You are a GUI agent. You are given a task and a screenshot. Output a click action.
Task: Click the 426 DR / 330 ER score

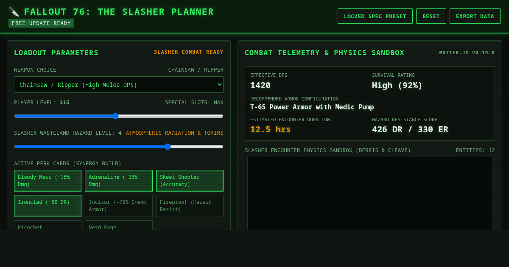pyautogui.click(x=410, y=129)
